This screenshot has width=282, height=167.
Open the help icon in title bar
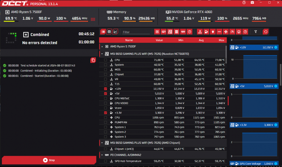244,3
